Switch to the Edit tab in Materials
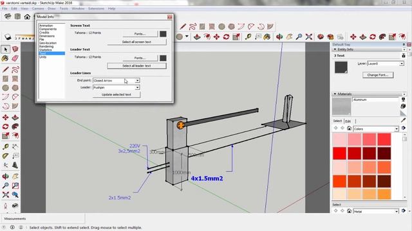This screenshot has height=231, width=412. [348, 121]
